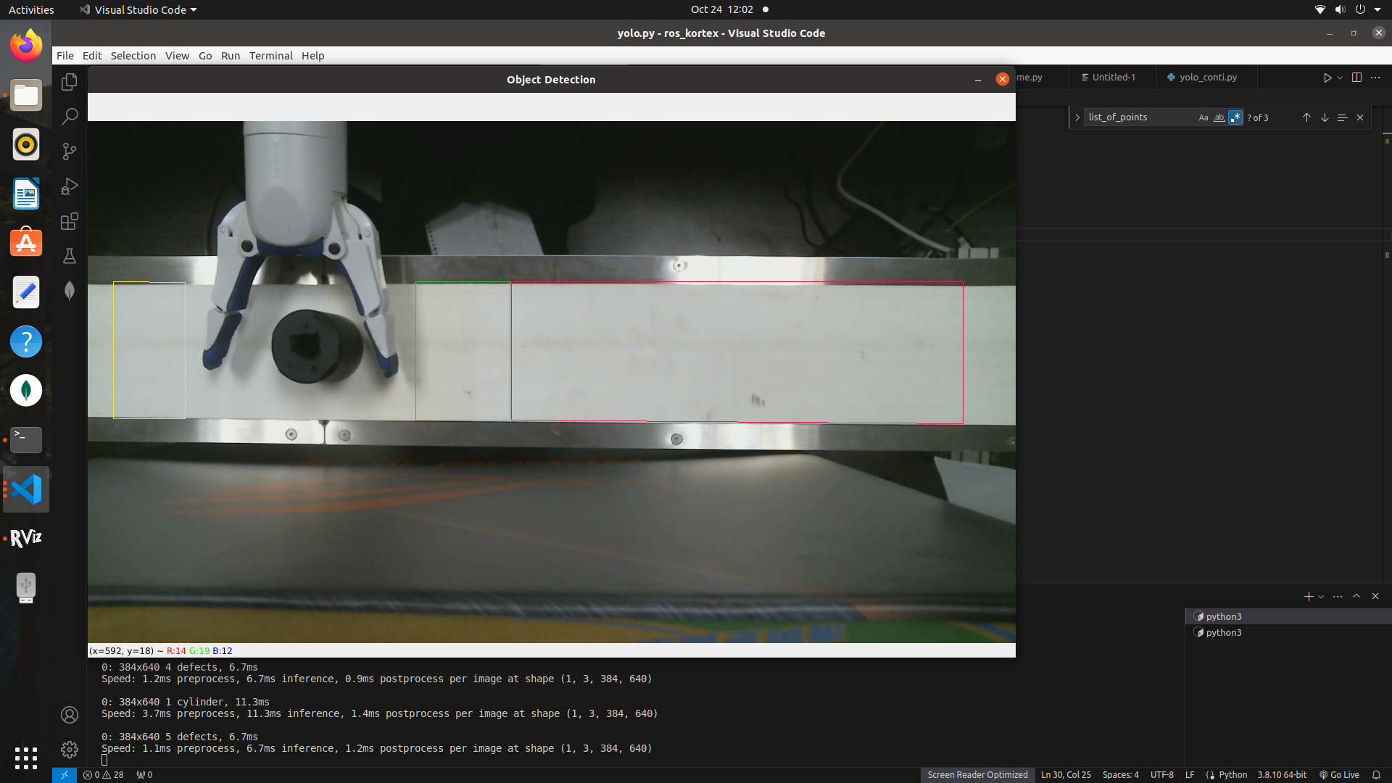
Task: Open new terminal launch profile dropdown
Action: click(x=1321, y=597)
